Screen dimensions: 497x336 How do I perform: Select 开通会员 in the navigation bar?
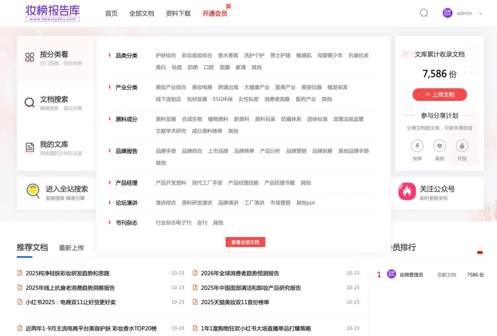215,14
